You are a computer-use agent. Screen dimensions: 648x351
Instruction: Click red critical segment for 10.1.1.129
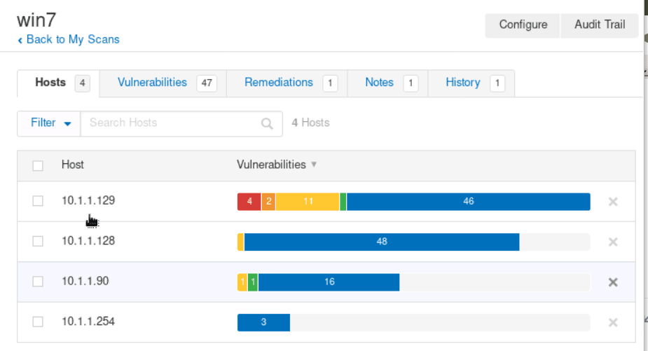(249, 202)
